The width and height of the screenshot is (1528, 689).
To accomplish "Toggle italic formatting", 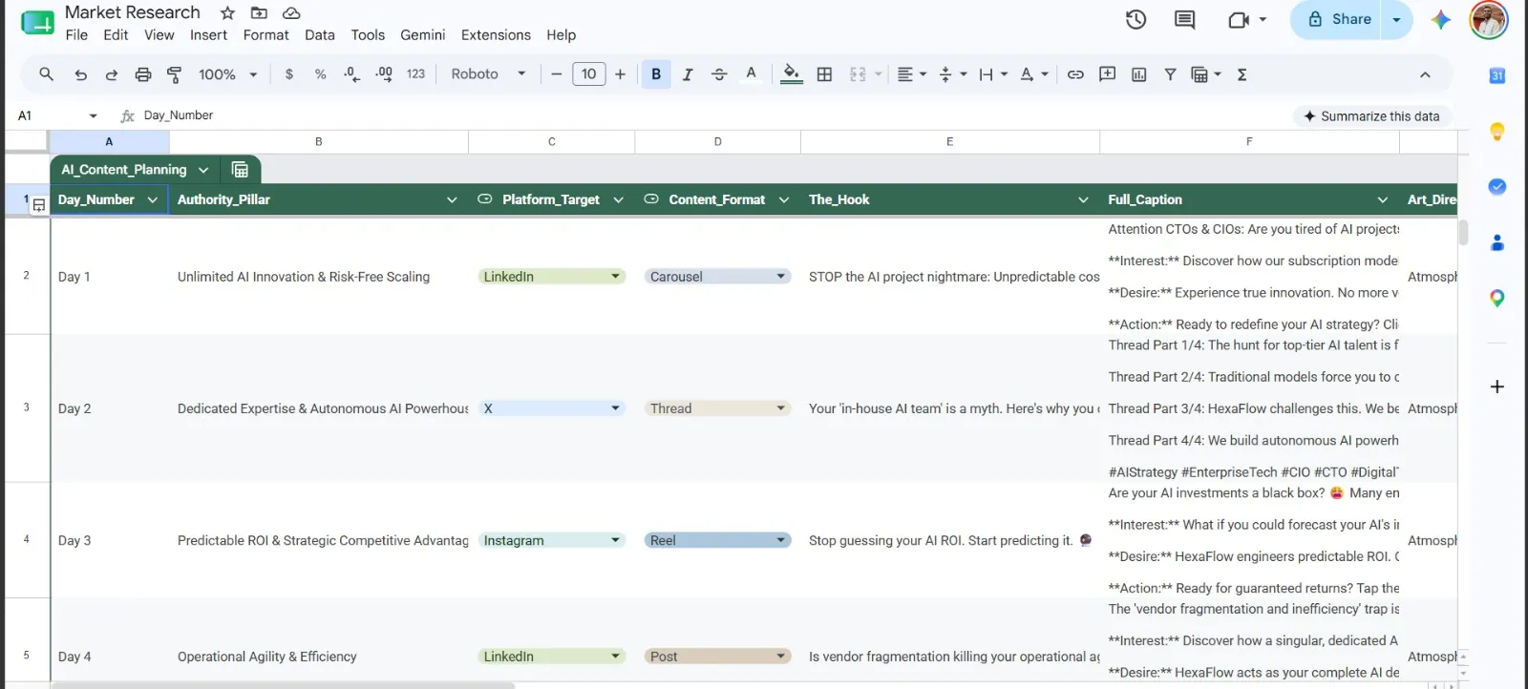I will click(688, 74).
